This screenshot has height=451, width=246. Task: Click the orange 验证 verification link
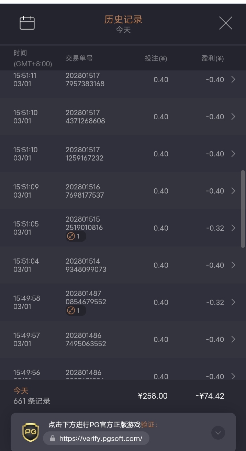pyautogui.click(x=148, y=425)
